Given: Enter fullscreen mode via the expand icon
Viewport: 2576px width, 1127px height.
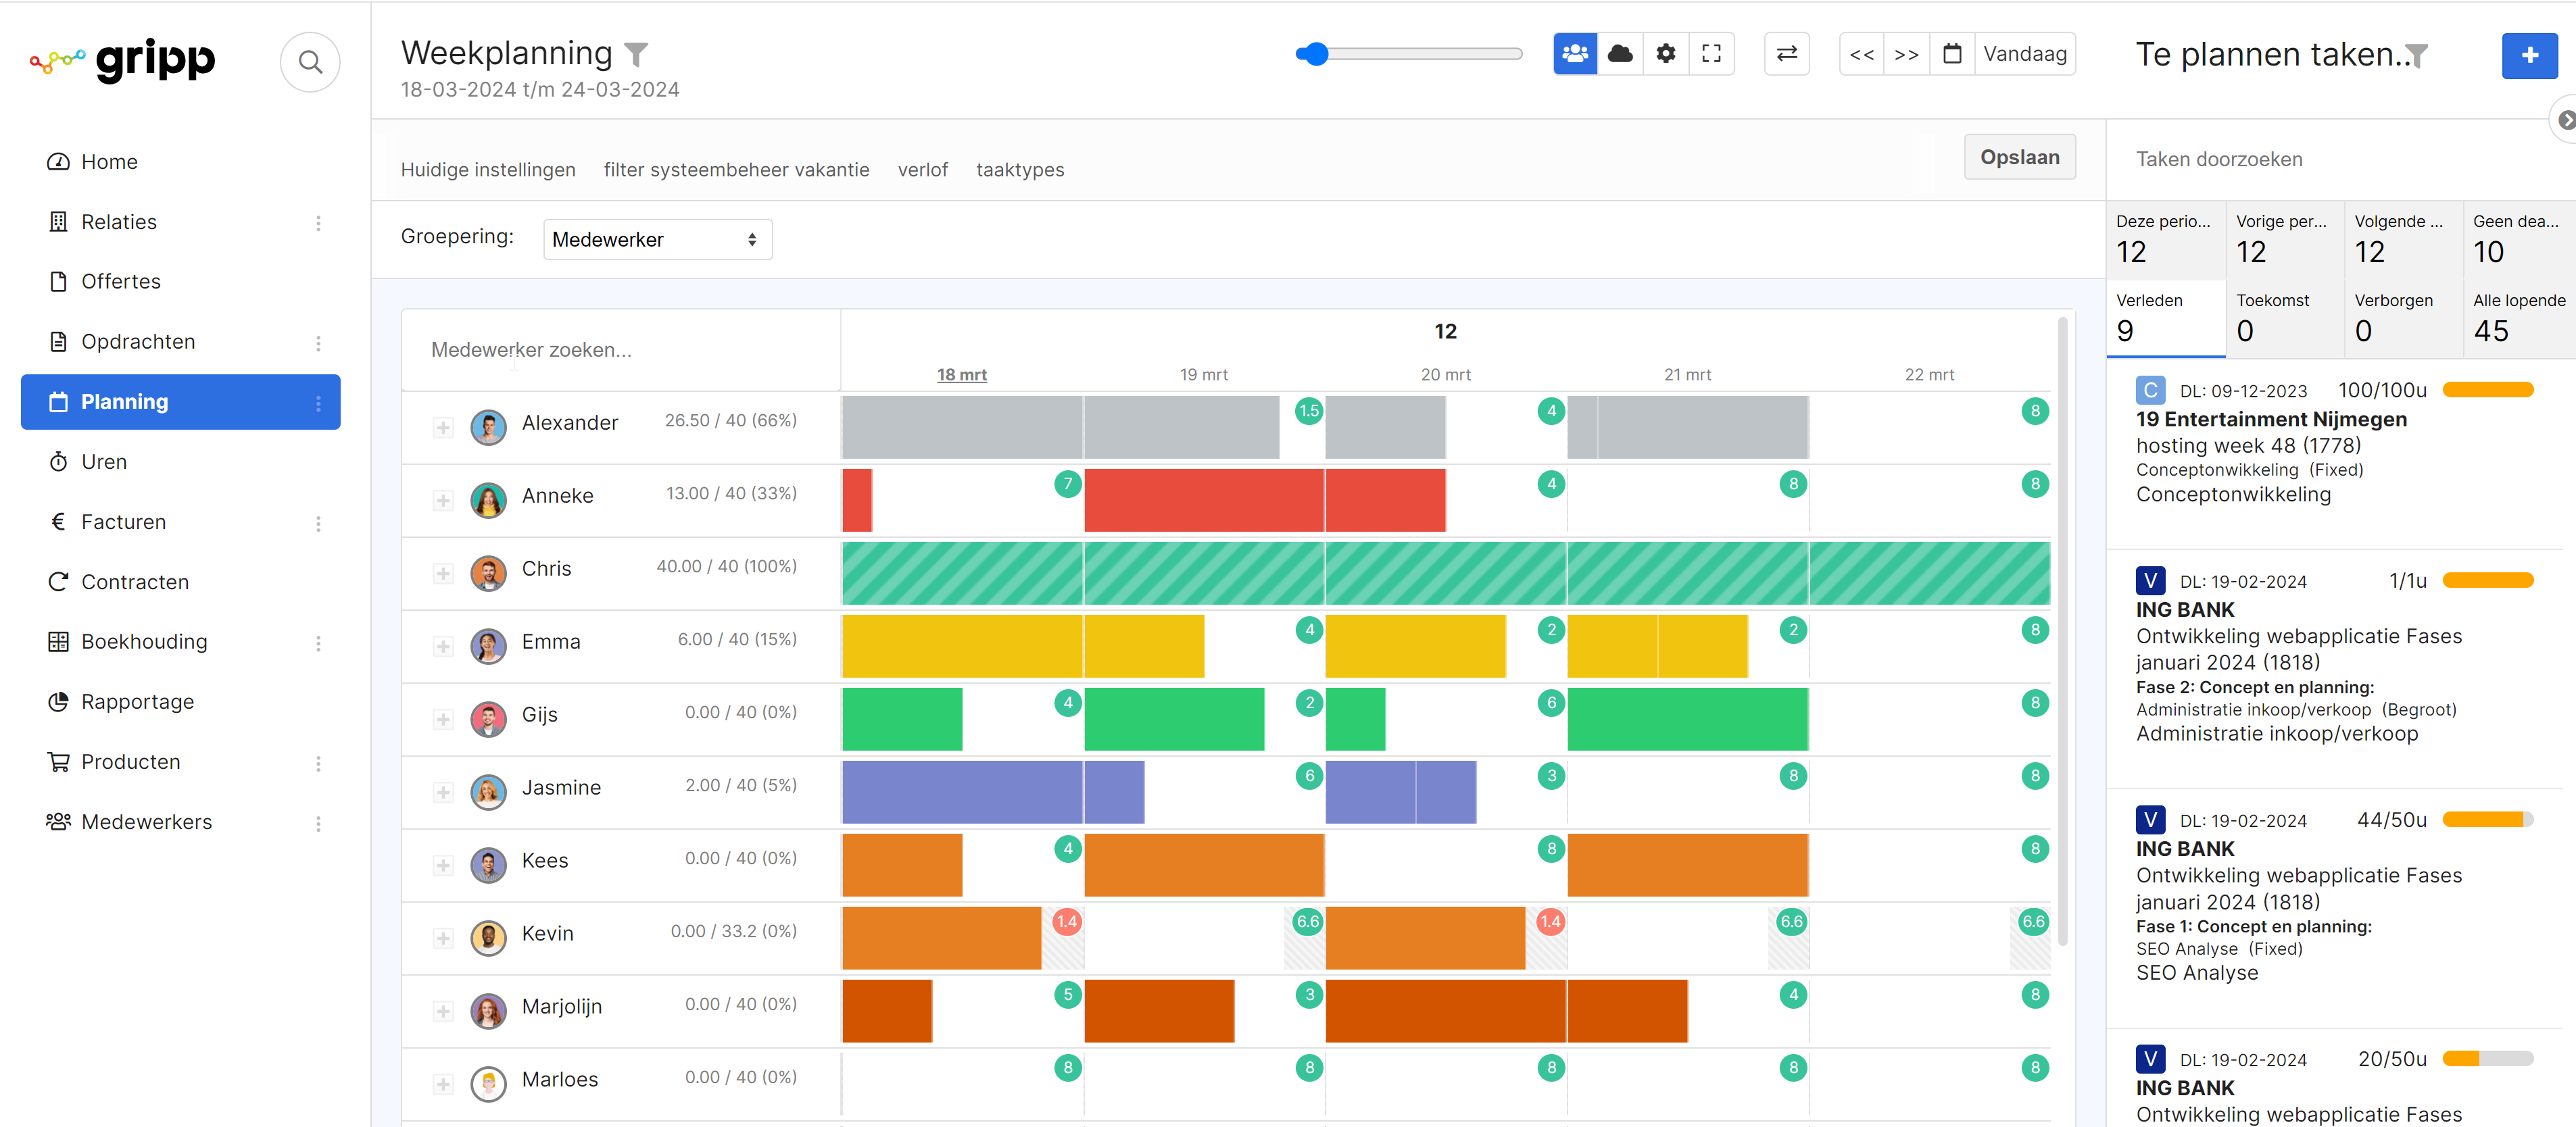Looking at the screenshot, I should tap(1711, 54).
